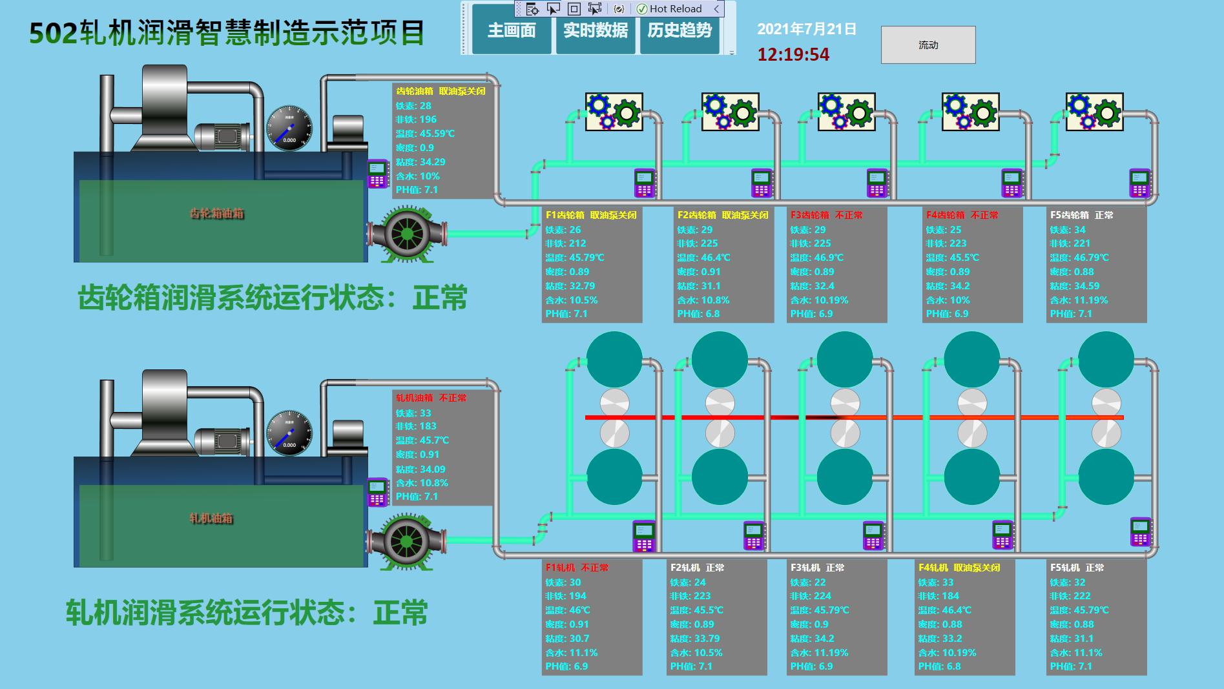1224x689 pixels.
Task: Open Go to Live Visual Tree tool
Action: pyautogui.click(x=532, y=8)
